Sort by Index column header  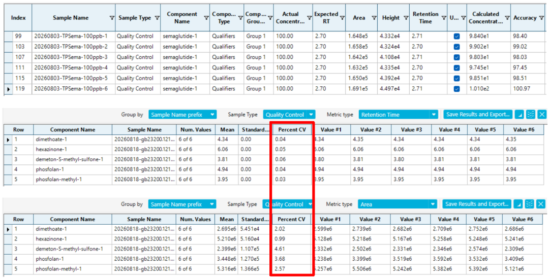coord(18,18)
